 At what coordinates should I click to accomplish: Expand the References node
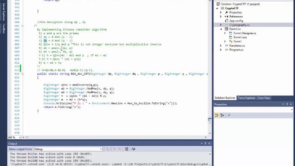(221, 17)
